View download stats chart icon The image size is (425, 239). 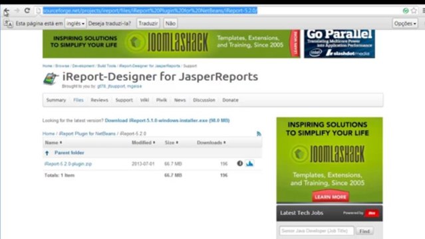coord(249,163)
